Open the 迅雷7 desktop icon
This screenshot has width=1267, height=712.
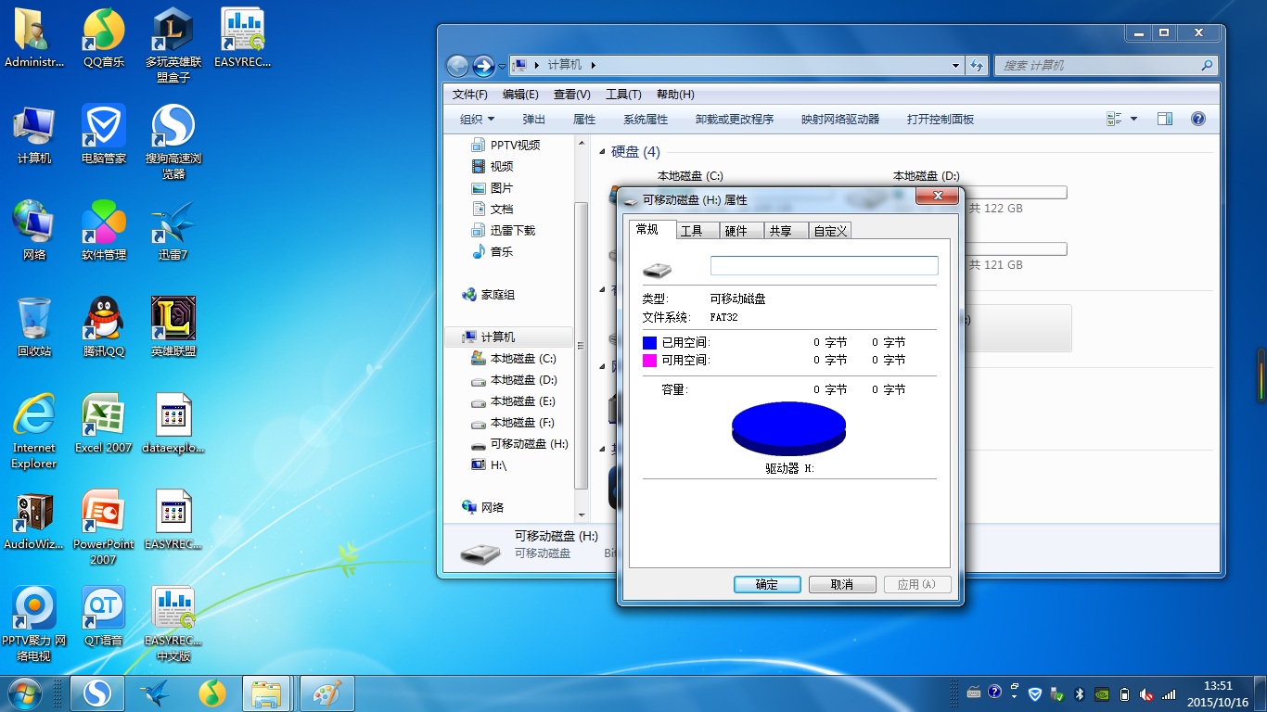pos(173,225)
